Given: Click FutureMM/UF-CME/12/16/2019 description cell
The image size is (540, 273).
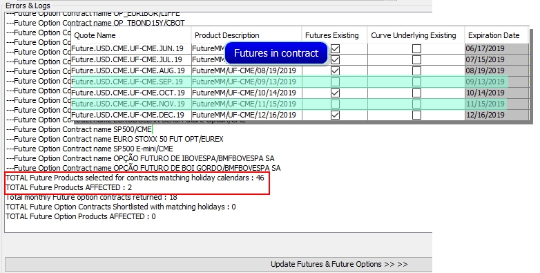Looking at the screenshot, I should click(x=247, y=115).
